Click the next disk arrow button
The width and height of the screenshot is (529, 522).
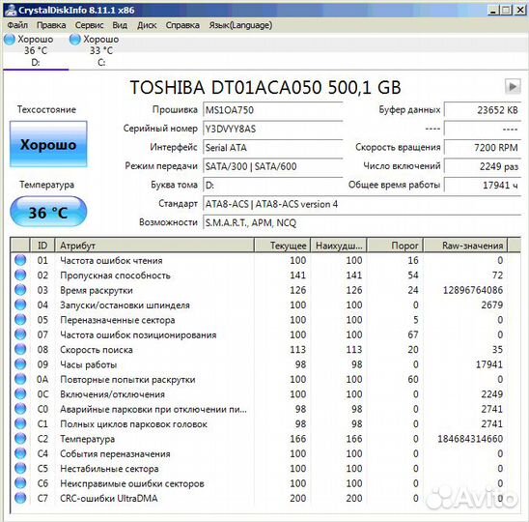pos(513,86)
